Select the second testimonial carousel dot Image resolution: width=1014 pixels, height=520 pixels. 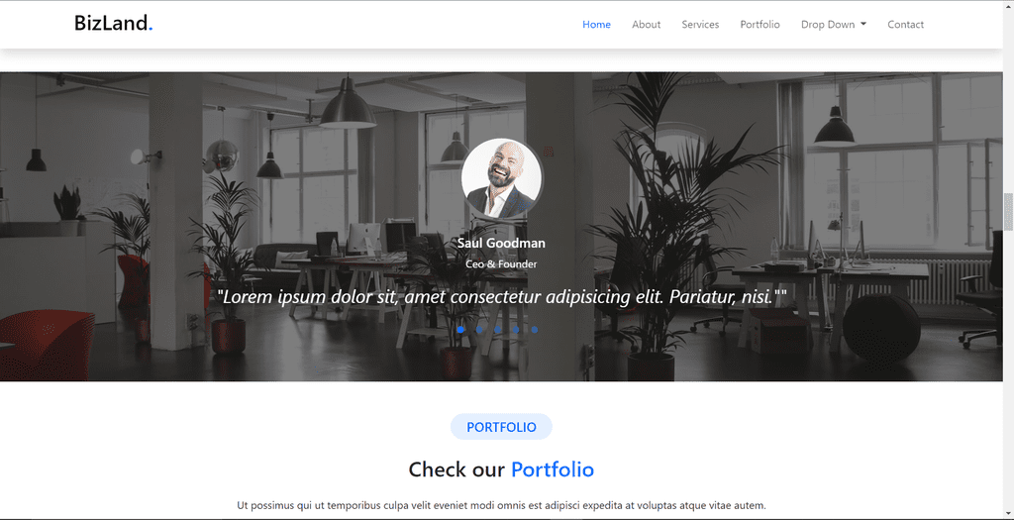click(479, 330)
